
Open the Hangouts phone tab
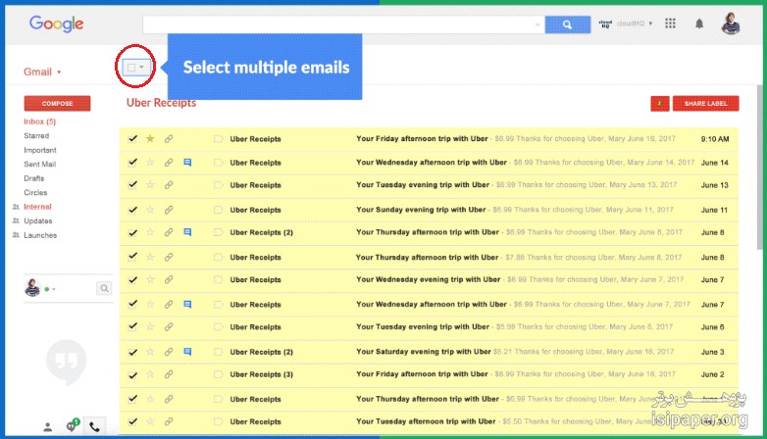click(94, 426)
